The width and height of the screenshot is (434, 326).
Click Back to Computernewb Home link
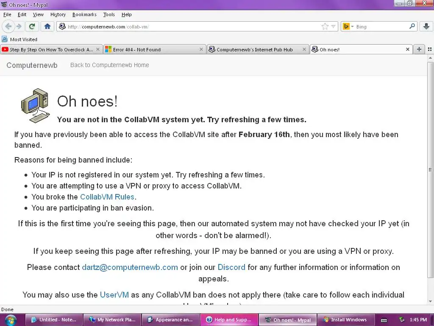tap(110, 65)
